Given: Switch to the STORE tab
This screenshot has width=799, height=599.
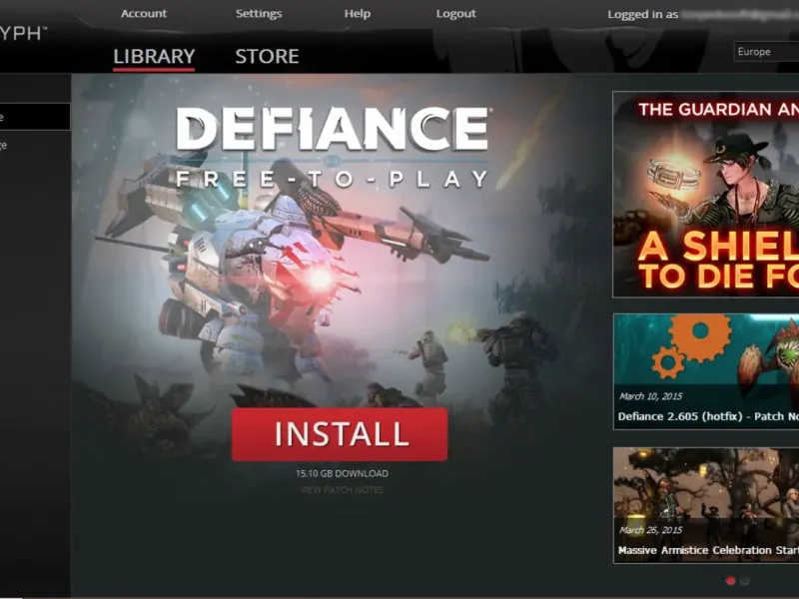Looking at the screenshot, I should pos(267,57).
